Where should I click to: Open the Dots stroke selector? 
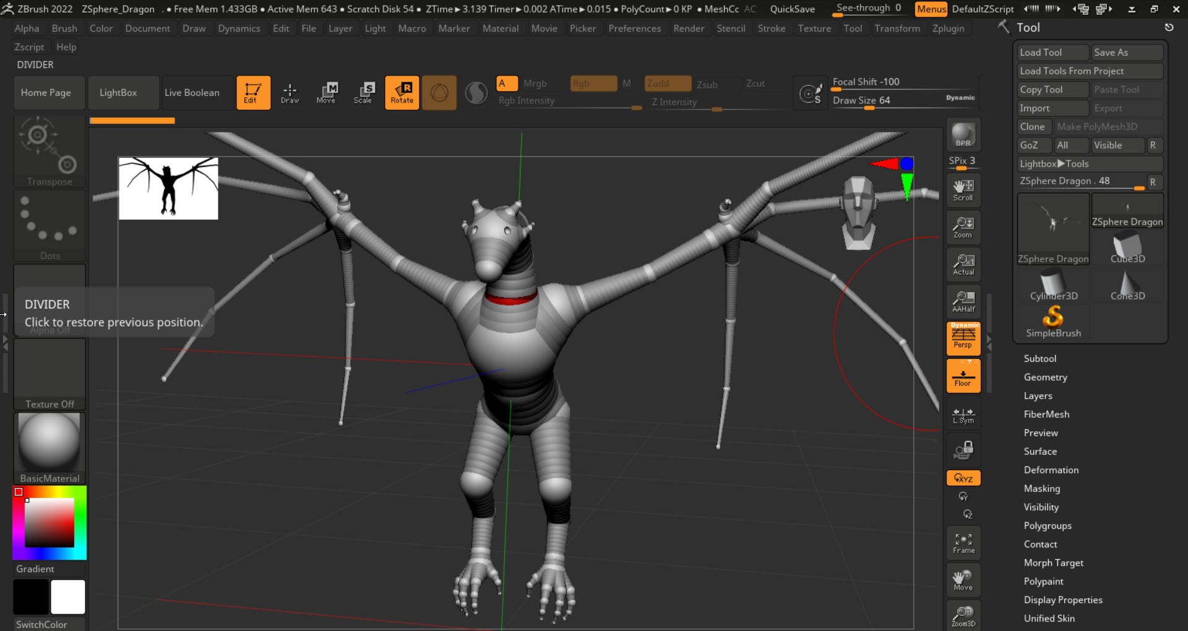tap(49, 226)
